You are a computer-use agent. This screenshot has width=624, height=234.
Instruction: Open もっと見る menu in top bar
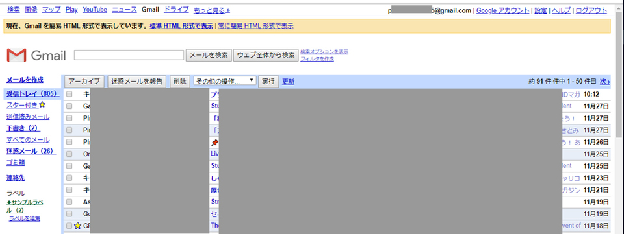pos(212,10)
